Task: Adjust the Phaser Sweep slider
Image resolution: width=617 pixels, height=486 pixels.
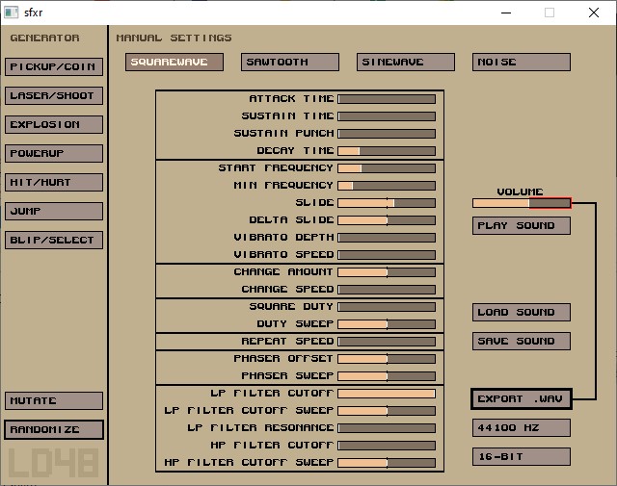Action: point(387,376)
